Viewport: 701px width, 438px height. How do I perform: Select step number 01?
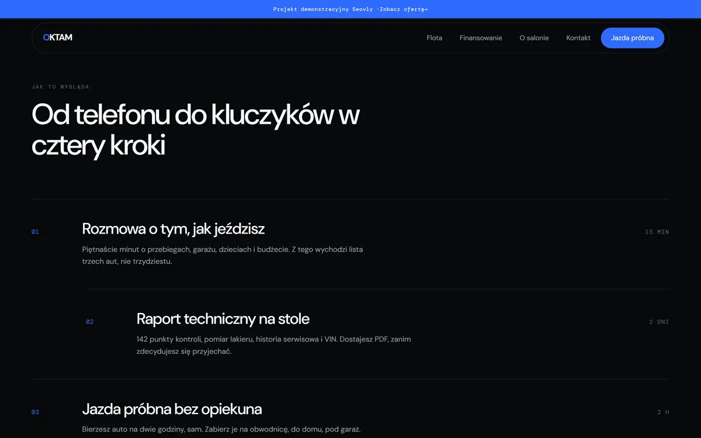[35, 232]
